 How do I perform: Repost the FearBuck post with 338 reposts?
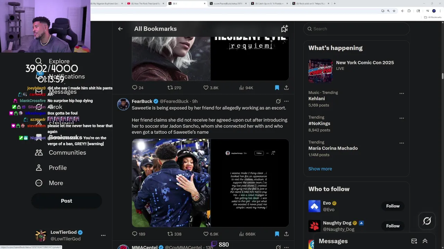(x=174, y=234)
